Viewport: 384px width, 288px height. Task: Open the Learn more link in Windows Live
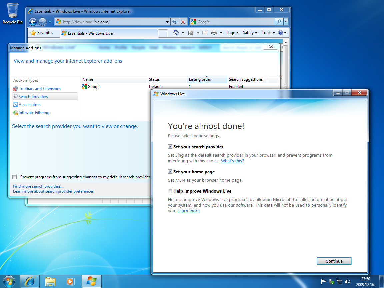[x=188, y=211]
